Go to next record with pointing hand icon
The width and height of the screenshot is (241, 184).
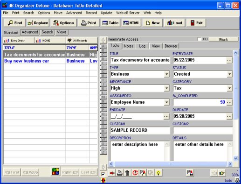coord(222,173)
